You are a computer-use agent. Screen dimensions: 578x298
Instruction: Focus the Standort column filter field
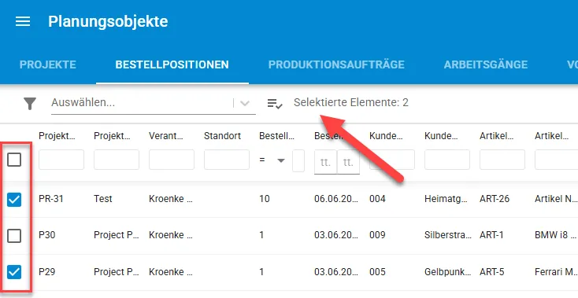(227, 160)
